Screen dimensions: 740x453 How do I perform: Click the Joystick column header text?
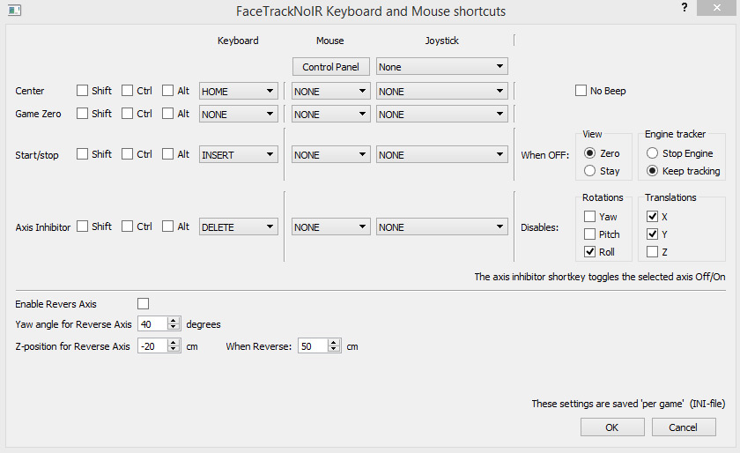[x=441, y=41]
